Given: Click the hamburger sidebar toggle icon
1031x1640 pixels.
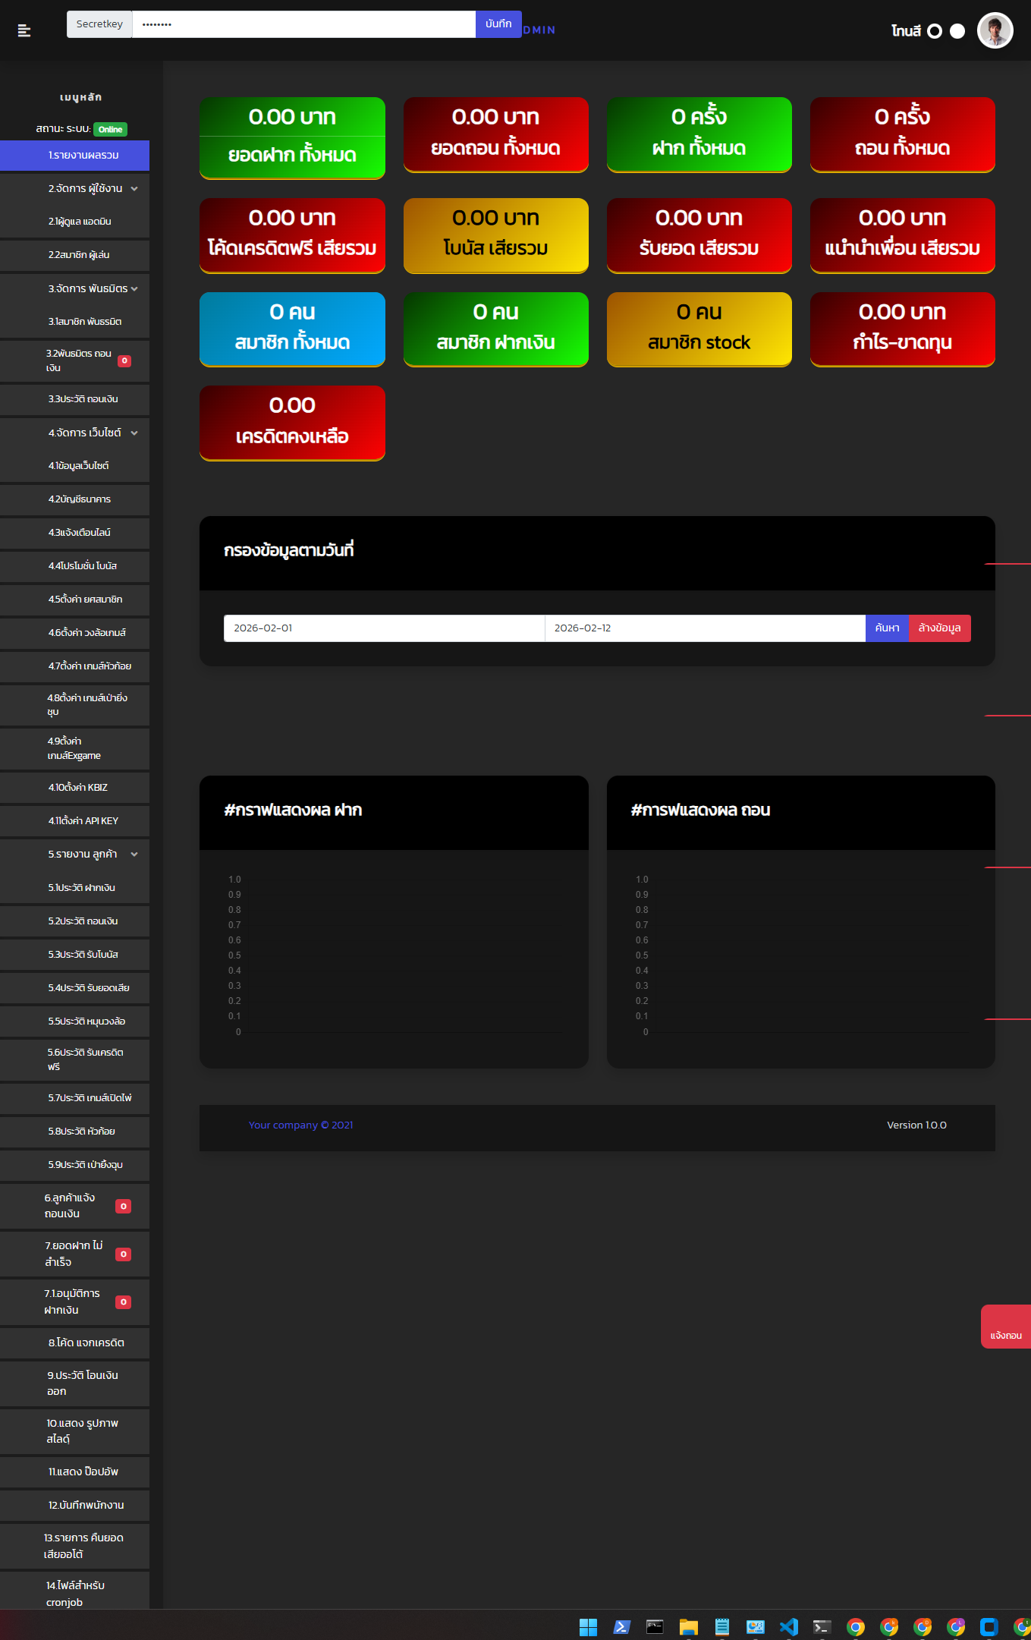Looking at the screenshot, I should pyautogui.click(x=24, y=30).
